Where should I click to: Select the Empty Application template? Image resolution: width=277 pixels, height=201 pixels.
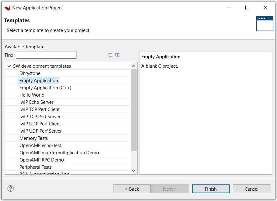point(39,81)
